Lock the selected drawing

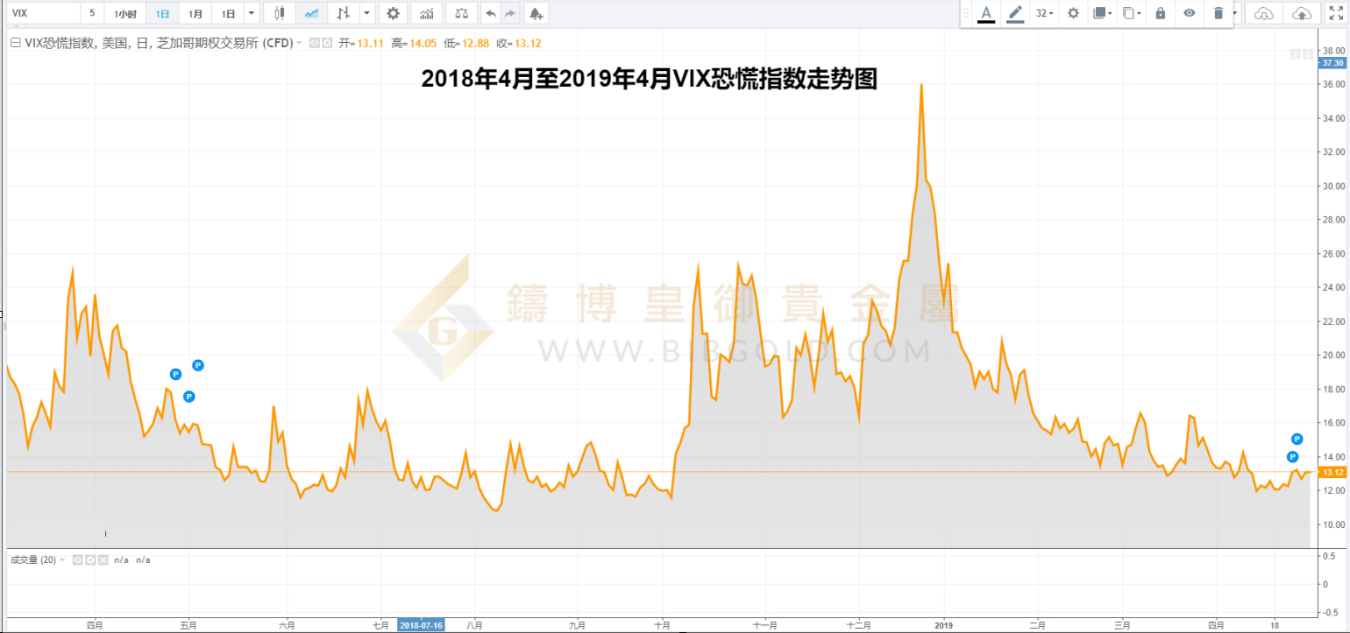click(x=1161, y=13)
